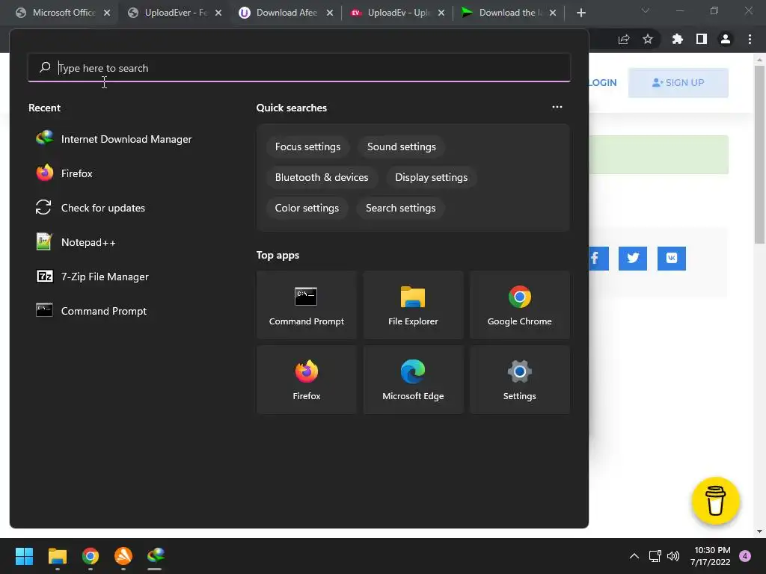Image resolution: width=766 pixels, height=574 pixels.
Task: Launch Command Prompt tile in Top apps
Action: 306,305
